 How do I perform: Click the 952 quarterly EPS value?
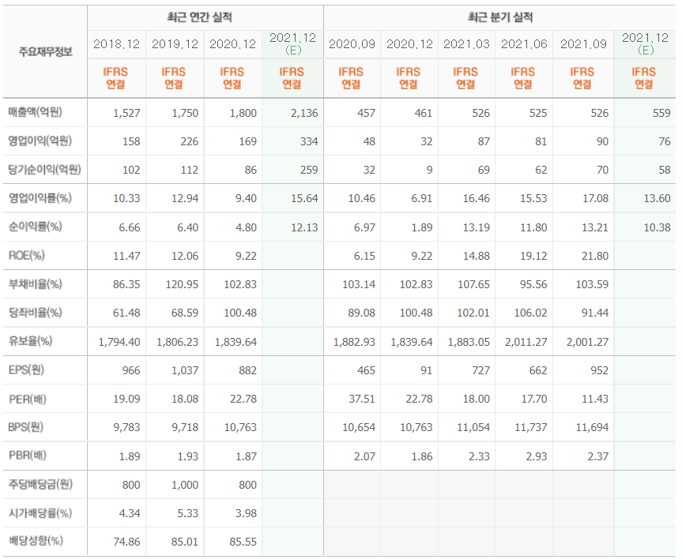[x=599, y=371]
